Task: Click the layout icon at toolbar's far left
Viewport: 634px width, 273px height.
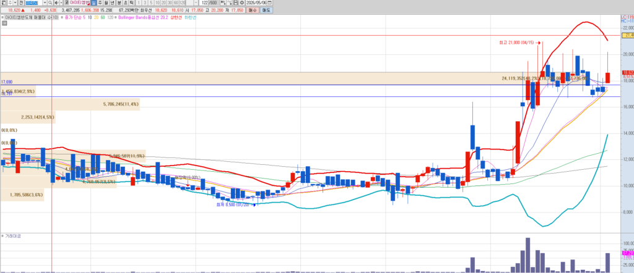Action: click(3, 2)
